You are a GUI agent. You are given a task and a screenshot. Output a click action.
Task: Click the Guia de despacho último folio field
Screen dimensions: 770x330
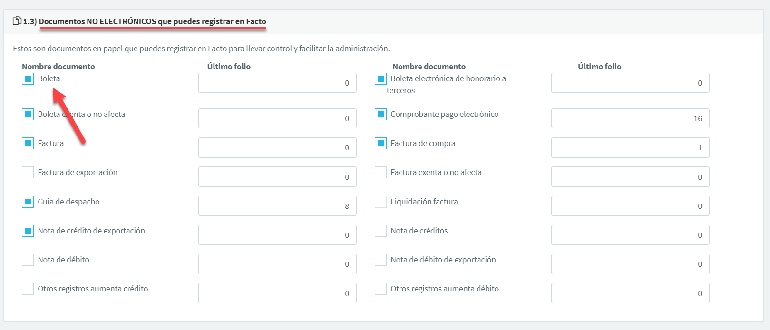(x=277, y=206)
